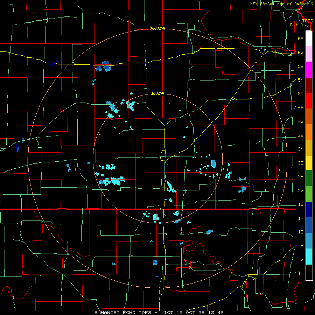This screenshot has height=315, width=315.
Task: Click the "58" label on the scale
Action: [x=301, y=66]
